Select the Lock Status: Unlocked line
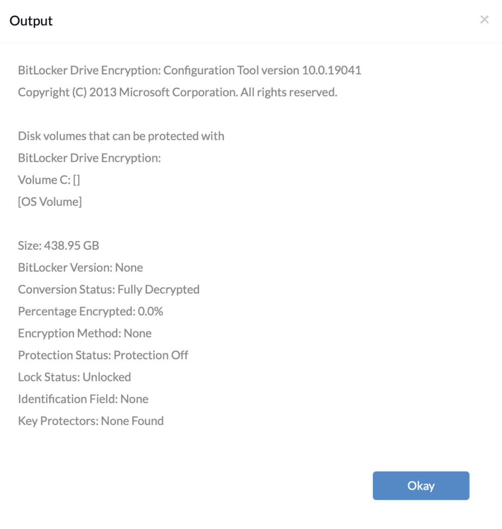 [74, 377]
